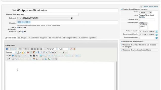This screenshot has height=90, width=161.
Task: Apply justify full alignment
Action: [x=32, y=49]
